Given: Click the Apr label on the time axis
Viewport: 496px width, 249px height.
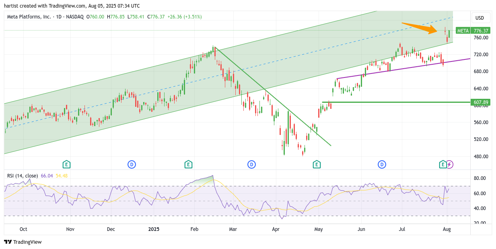Looking at the screenshot, I should 276,229.
